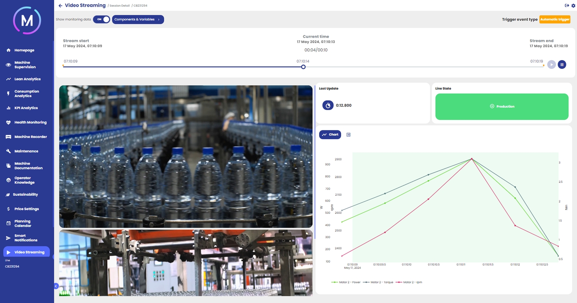Click the bottling line video thumbnail

pyautogui.click(x=186, y=156)
